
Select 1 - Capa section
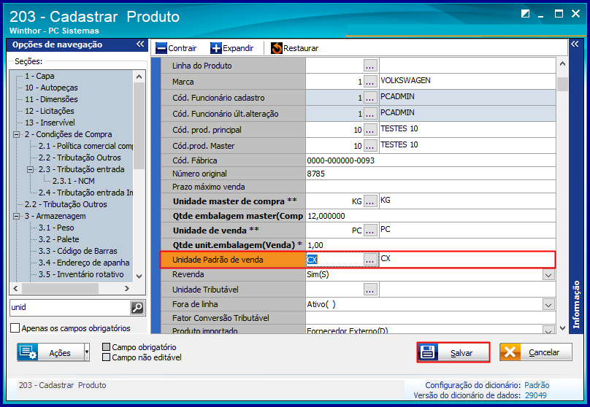point(39,76)
